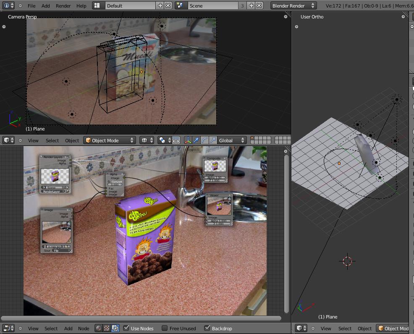
Task: Open the File menu
Action: point(31,5)
